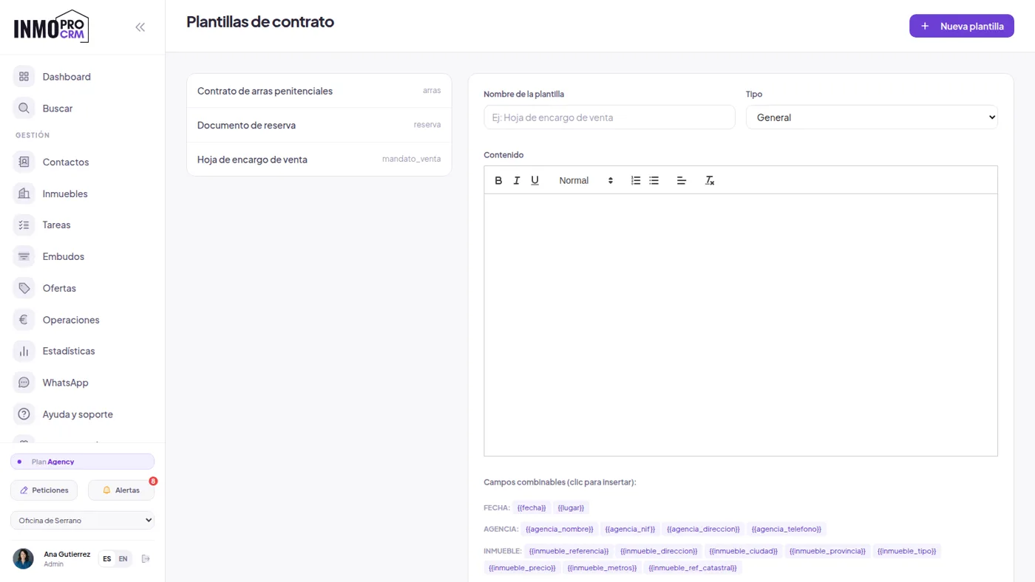
Task: Clear text formatting in editor
Action: [x=710, y=180]
